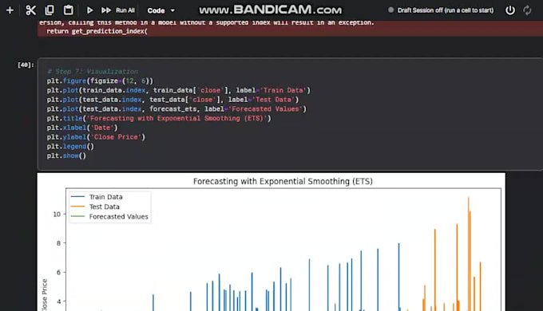Click the Run All button
This screenshot has height=311, width=543.
117,10
